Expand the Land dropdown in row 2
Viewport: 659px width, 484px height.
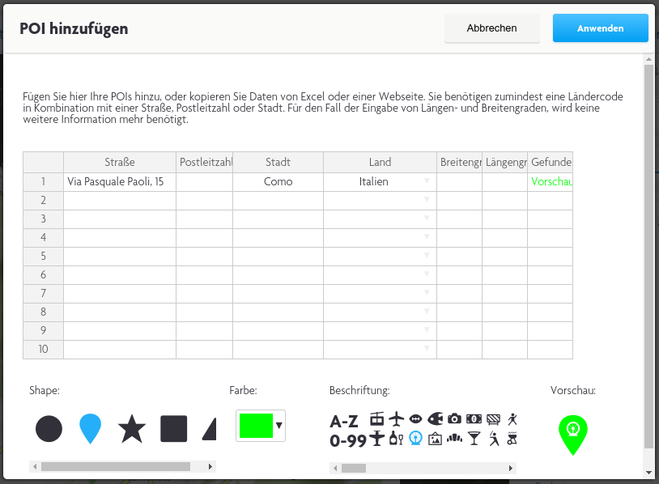427,200
